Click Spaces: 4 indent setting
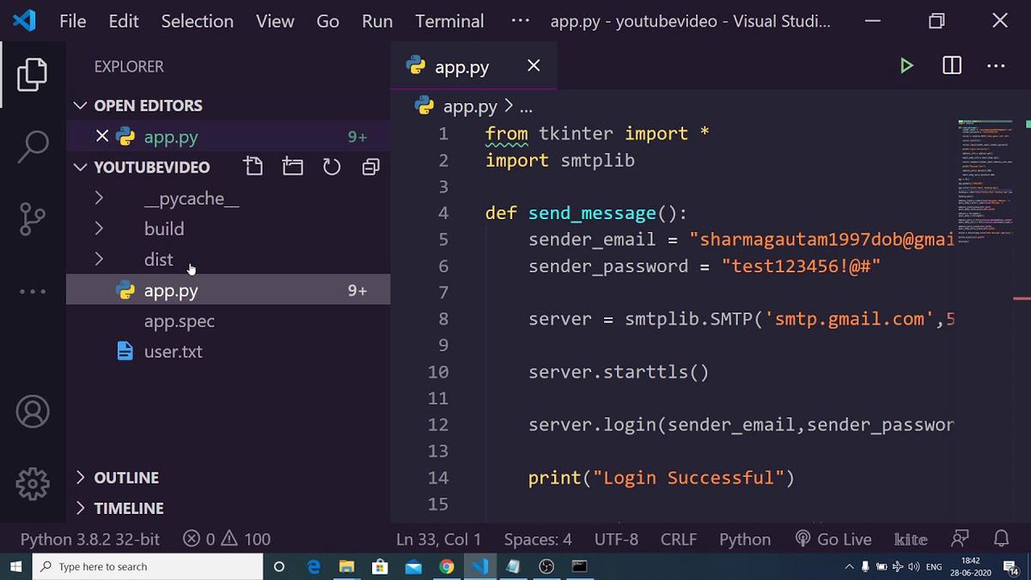1031x580 pixels. (x=538, y=539)
